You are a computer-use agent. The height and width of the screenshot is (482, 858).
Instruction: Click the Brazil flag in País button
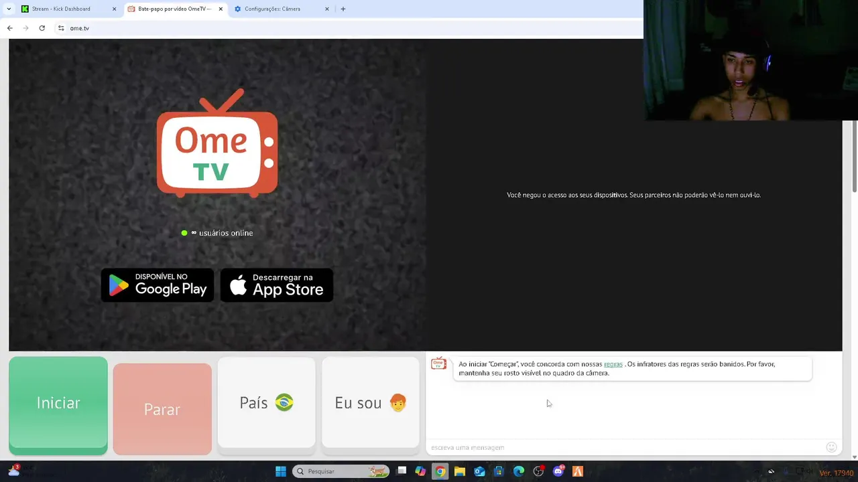coord(284,402)
